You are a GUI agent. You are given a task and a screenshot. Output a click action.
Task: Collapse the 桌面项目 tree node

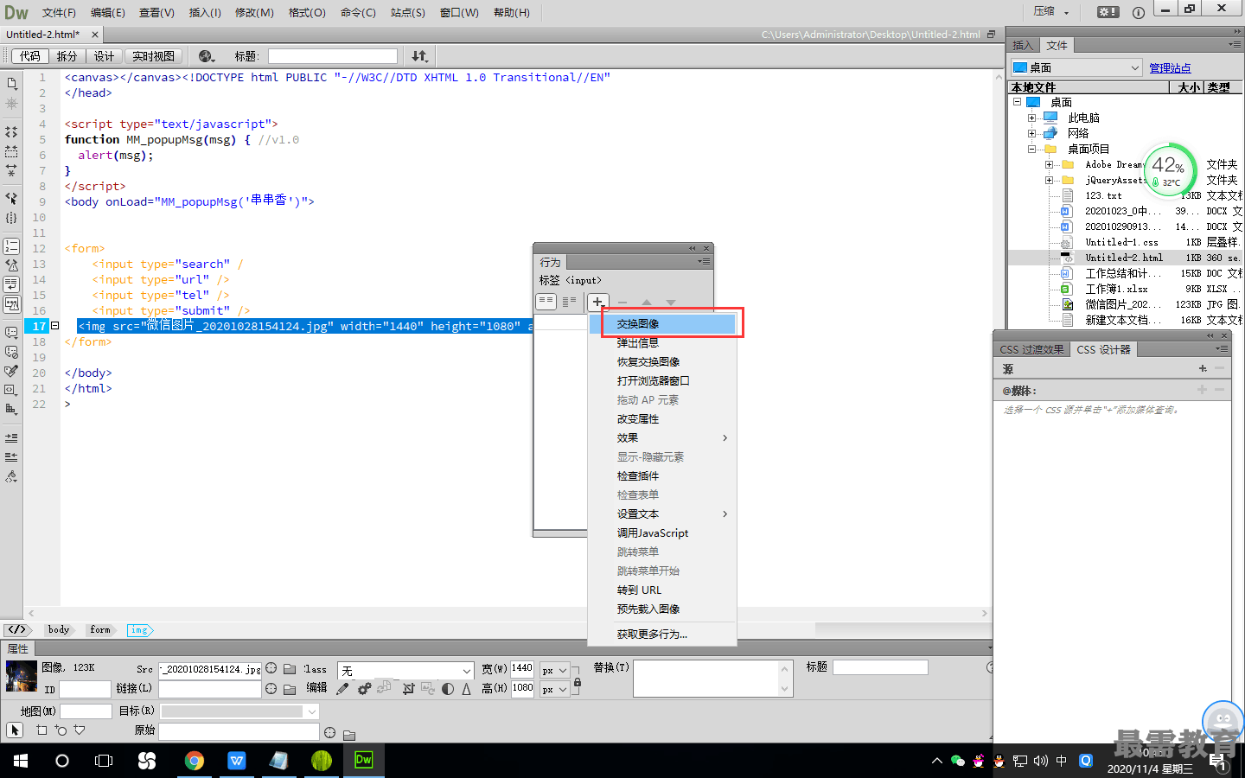point(1031,149)
